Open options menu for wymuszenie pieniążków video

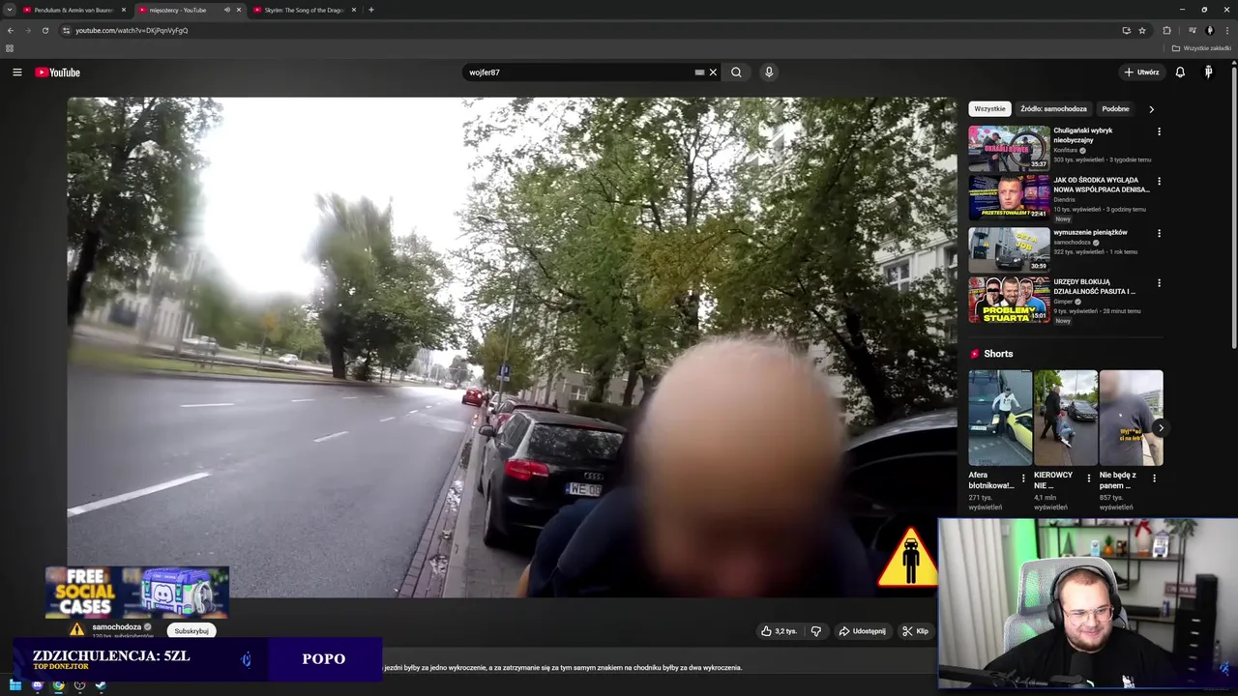(1159, 233)
